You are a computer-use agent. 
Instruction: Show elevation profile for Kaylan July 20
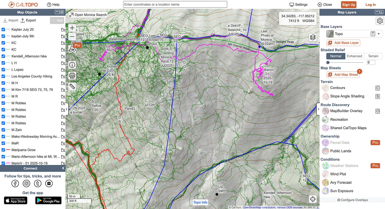(63, 30)
